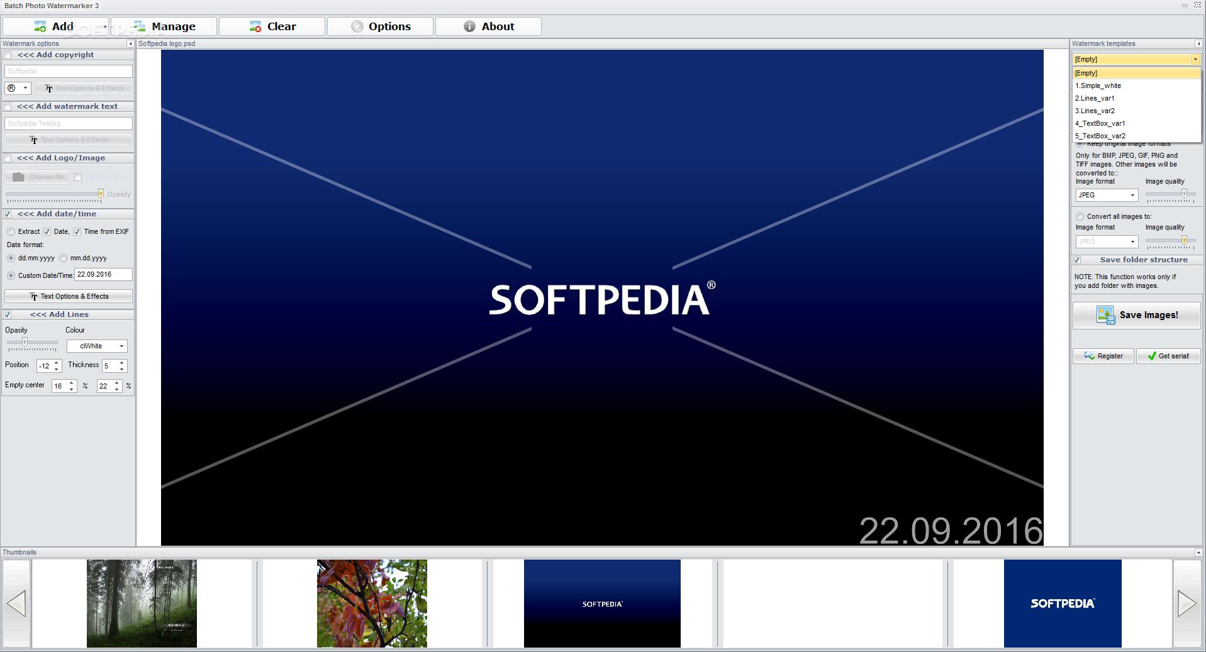Choose the 1.Simple_white template
The width and height of the screenshot is (1206, 652).
[x=1137, y=86]
